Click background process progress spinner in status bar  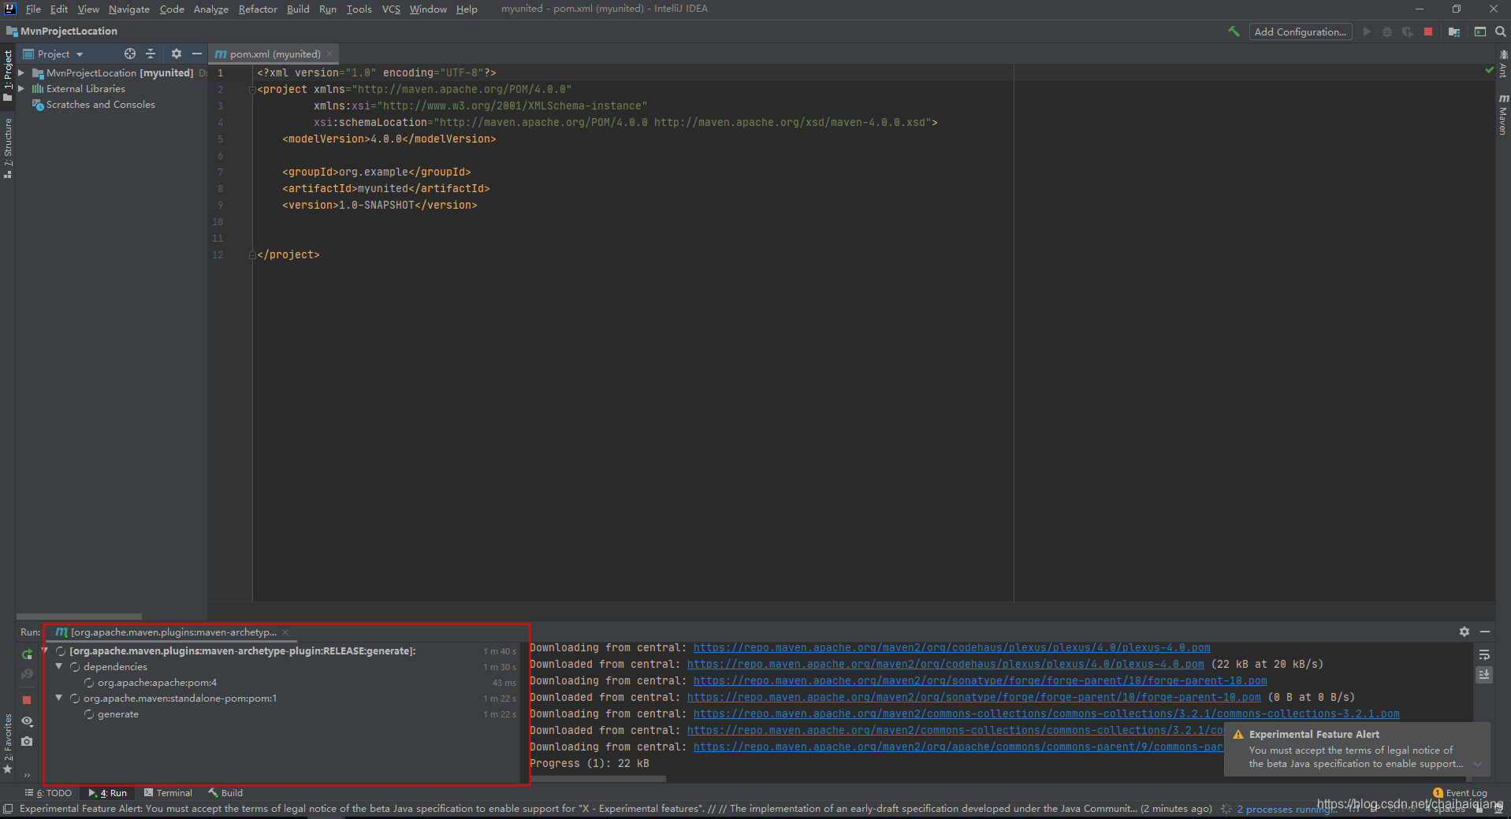[x=1226, y=809]
